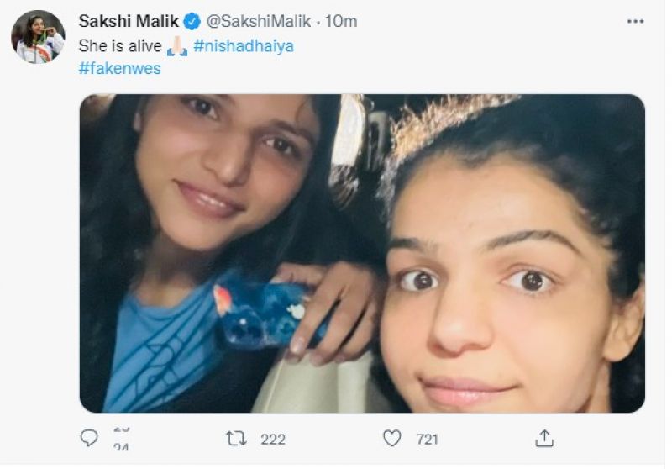The height and width of the screenshot is (469, 672).
Task: View the 222 retweets count
Action: (272, 439)
